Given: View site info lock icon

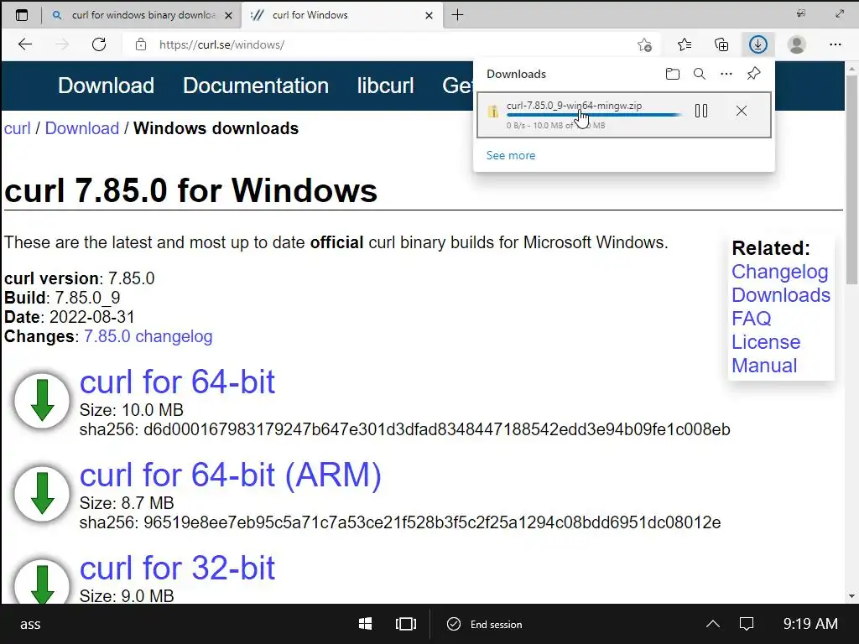Looking at the screenshot, I should coord(141,44).
